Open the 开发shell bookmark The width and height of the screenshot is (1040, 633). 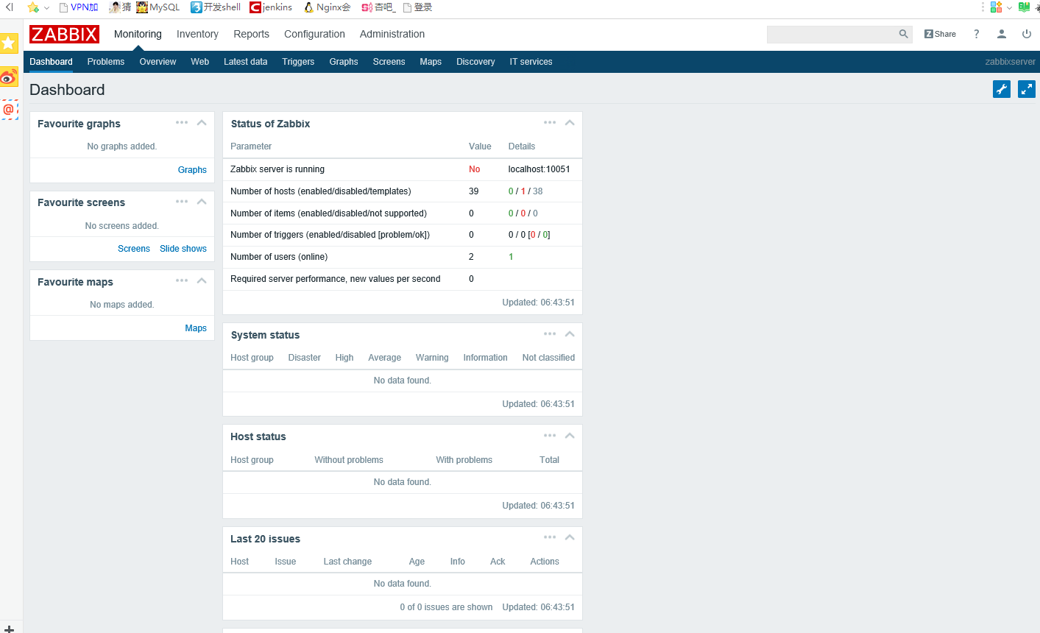[x=216, y=7]
